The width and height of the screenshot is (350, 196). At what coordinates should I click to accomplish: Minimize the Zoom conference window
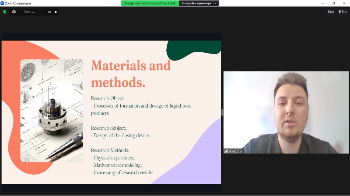323,3
